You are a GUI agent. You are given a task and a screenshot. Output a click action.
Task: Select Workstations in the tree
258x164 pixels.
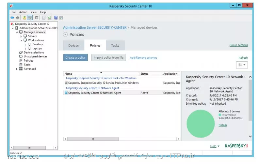36,40
